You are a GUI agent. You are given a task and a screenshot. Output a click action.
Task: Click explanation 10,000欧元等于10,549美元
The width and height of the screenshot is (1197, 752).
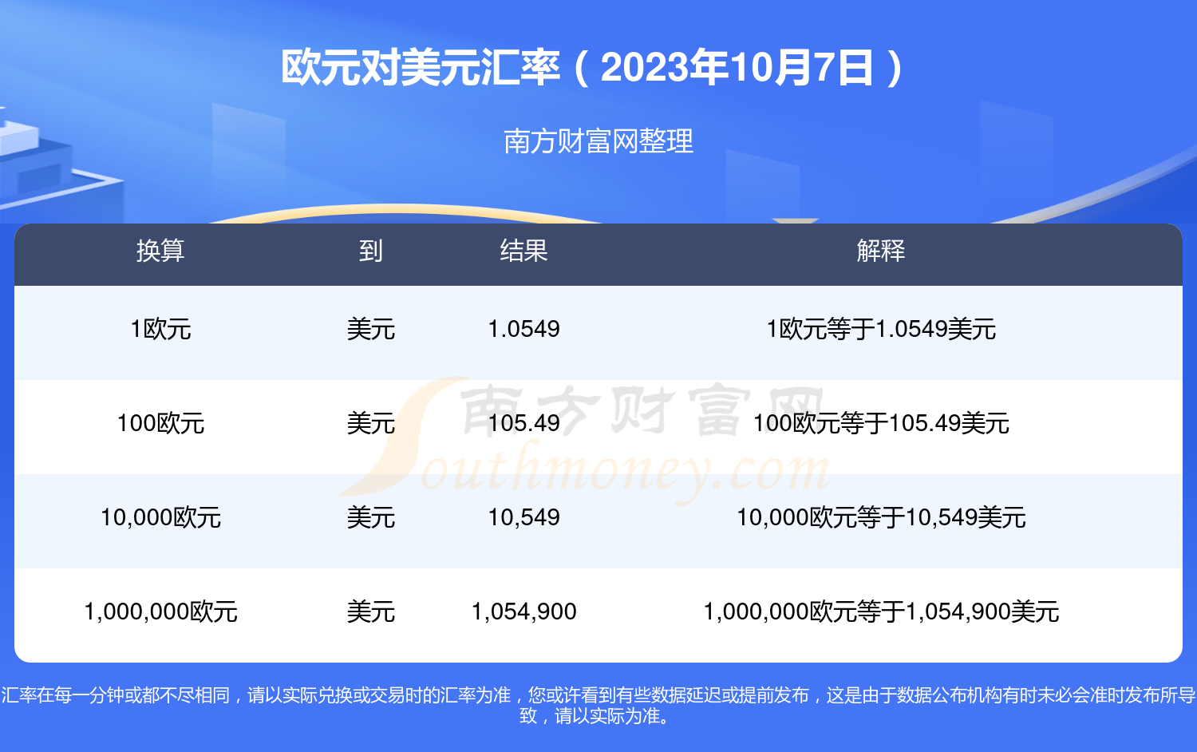pos(881,517)
